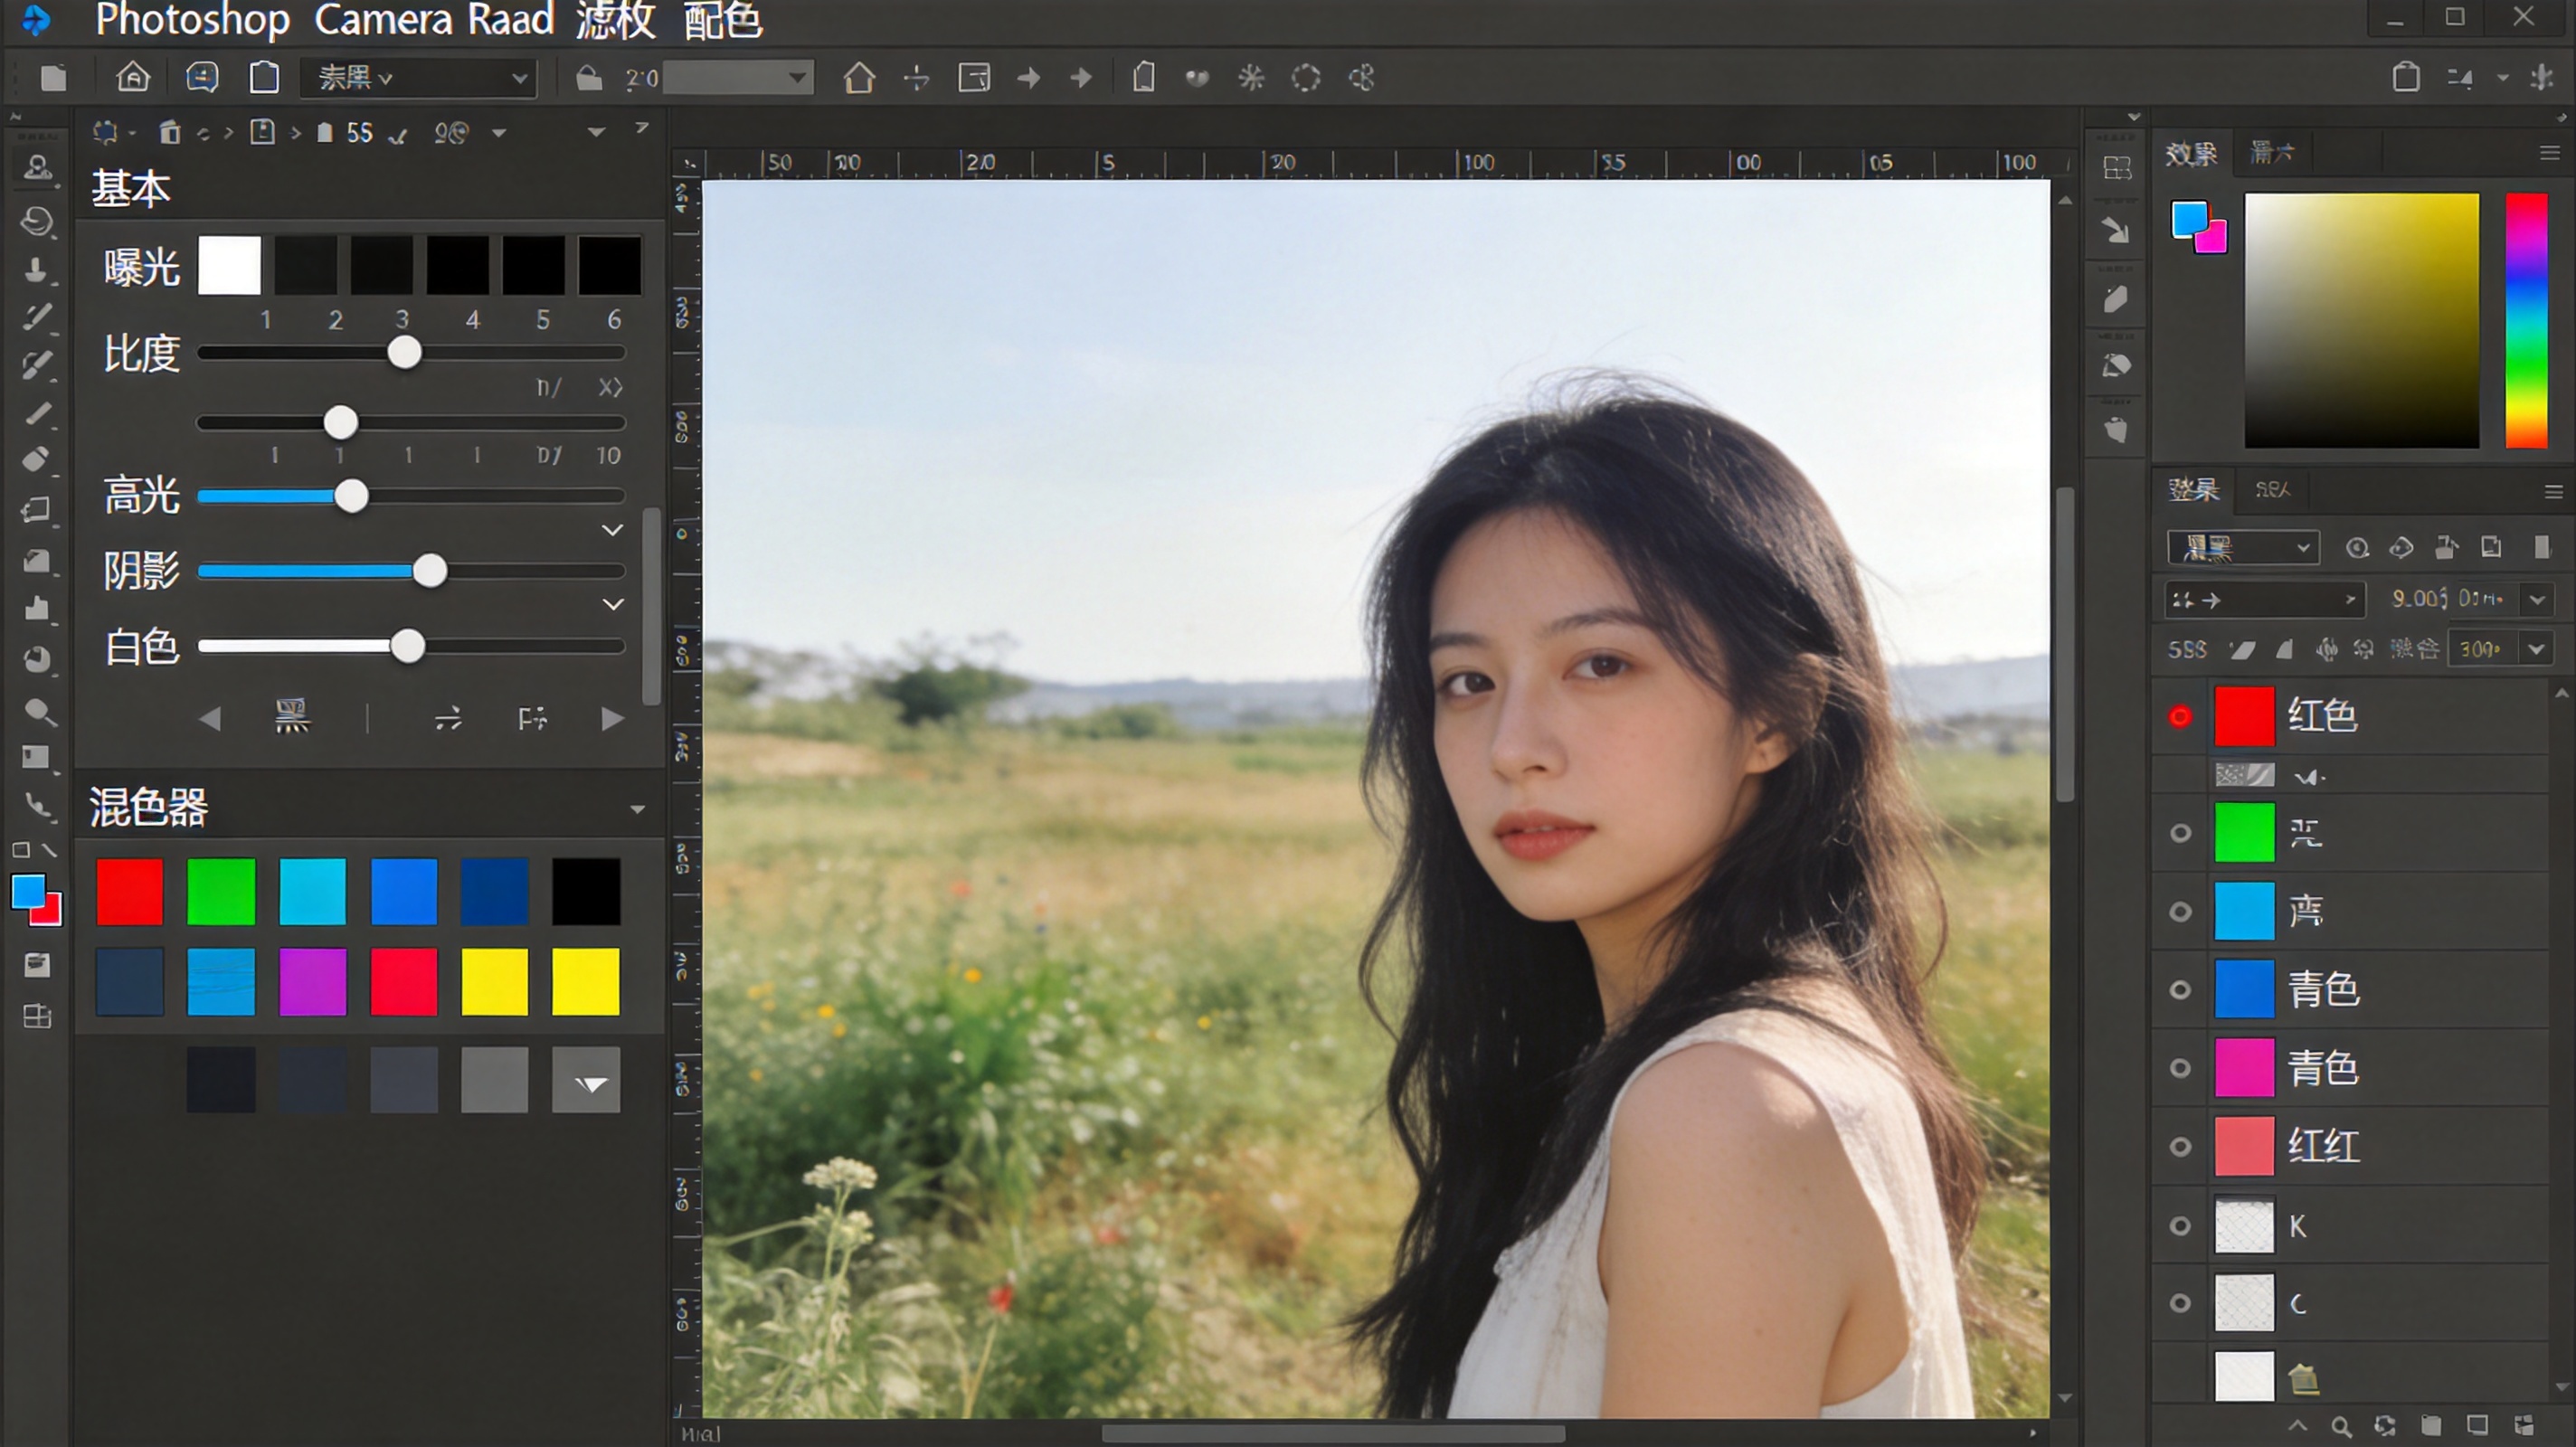Select the Eraser tool
The image size is (2576, 1447).
pos(38,460)
